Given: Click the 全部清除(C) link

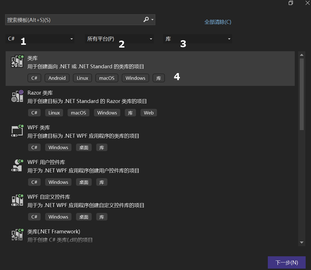Looking at the screenshot, I should coord(218,22).
